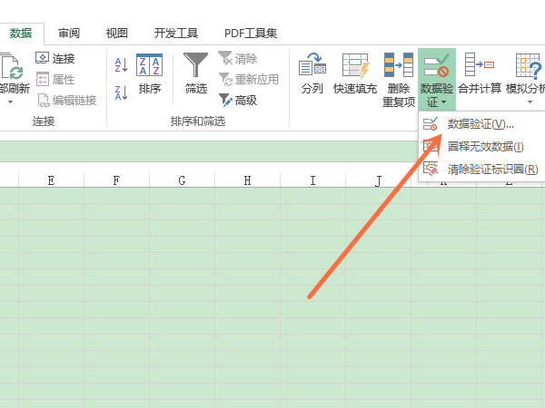The width and height of the screenshot is (545, 408).
Task: Switch to the 视图 tab
Action: click(x=117, y=34)
